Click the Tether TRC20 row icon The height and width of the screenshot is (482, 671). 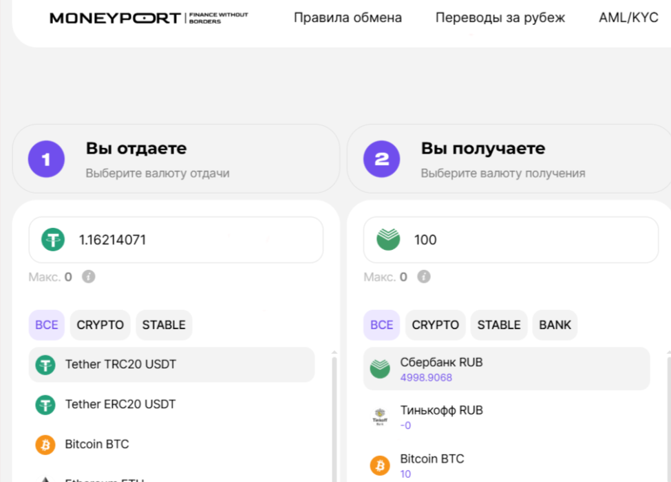(45, 365)
